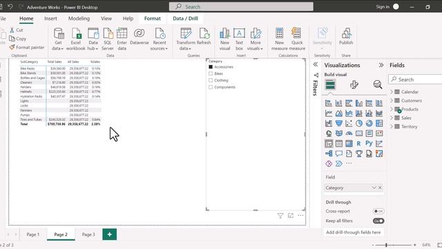Screen dimensions: 442x249
Task: Open the Analytics pane icon
Action: pos(378,84)
